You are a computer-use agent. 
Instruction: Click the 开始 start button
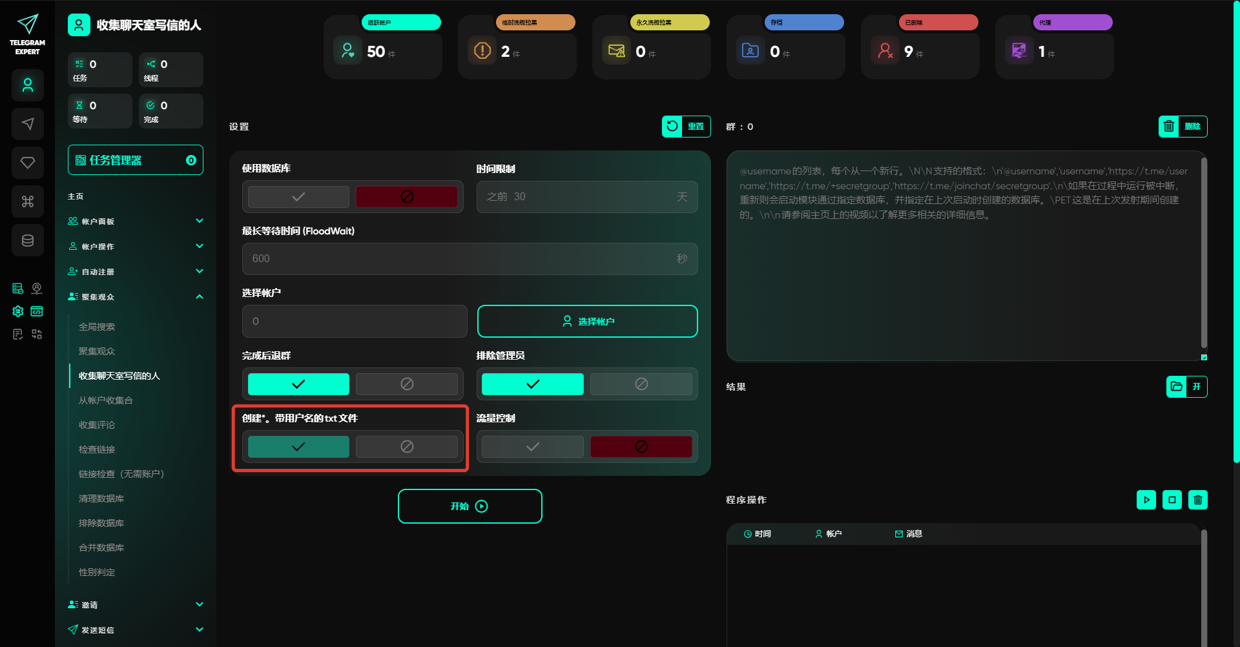tap(470, 506)
